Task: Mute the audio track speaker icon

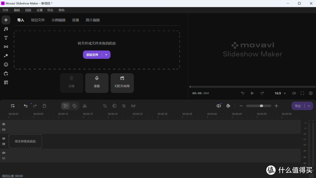Action: point(4,153)
